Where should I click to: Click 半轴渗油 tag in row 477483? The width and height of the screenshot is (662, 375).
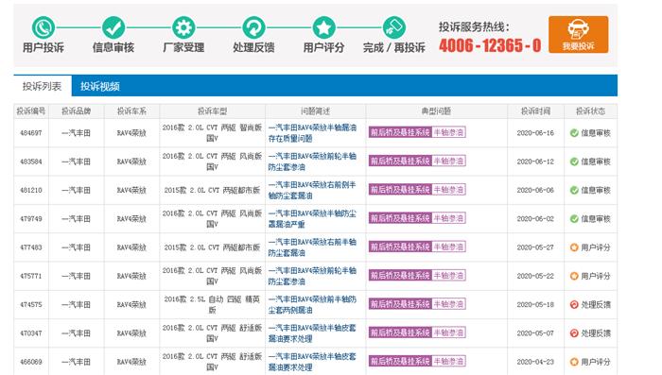coord(449,247)
